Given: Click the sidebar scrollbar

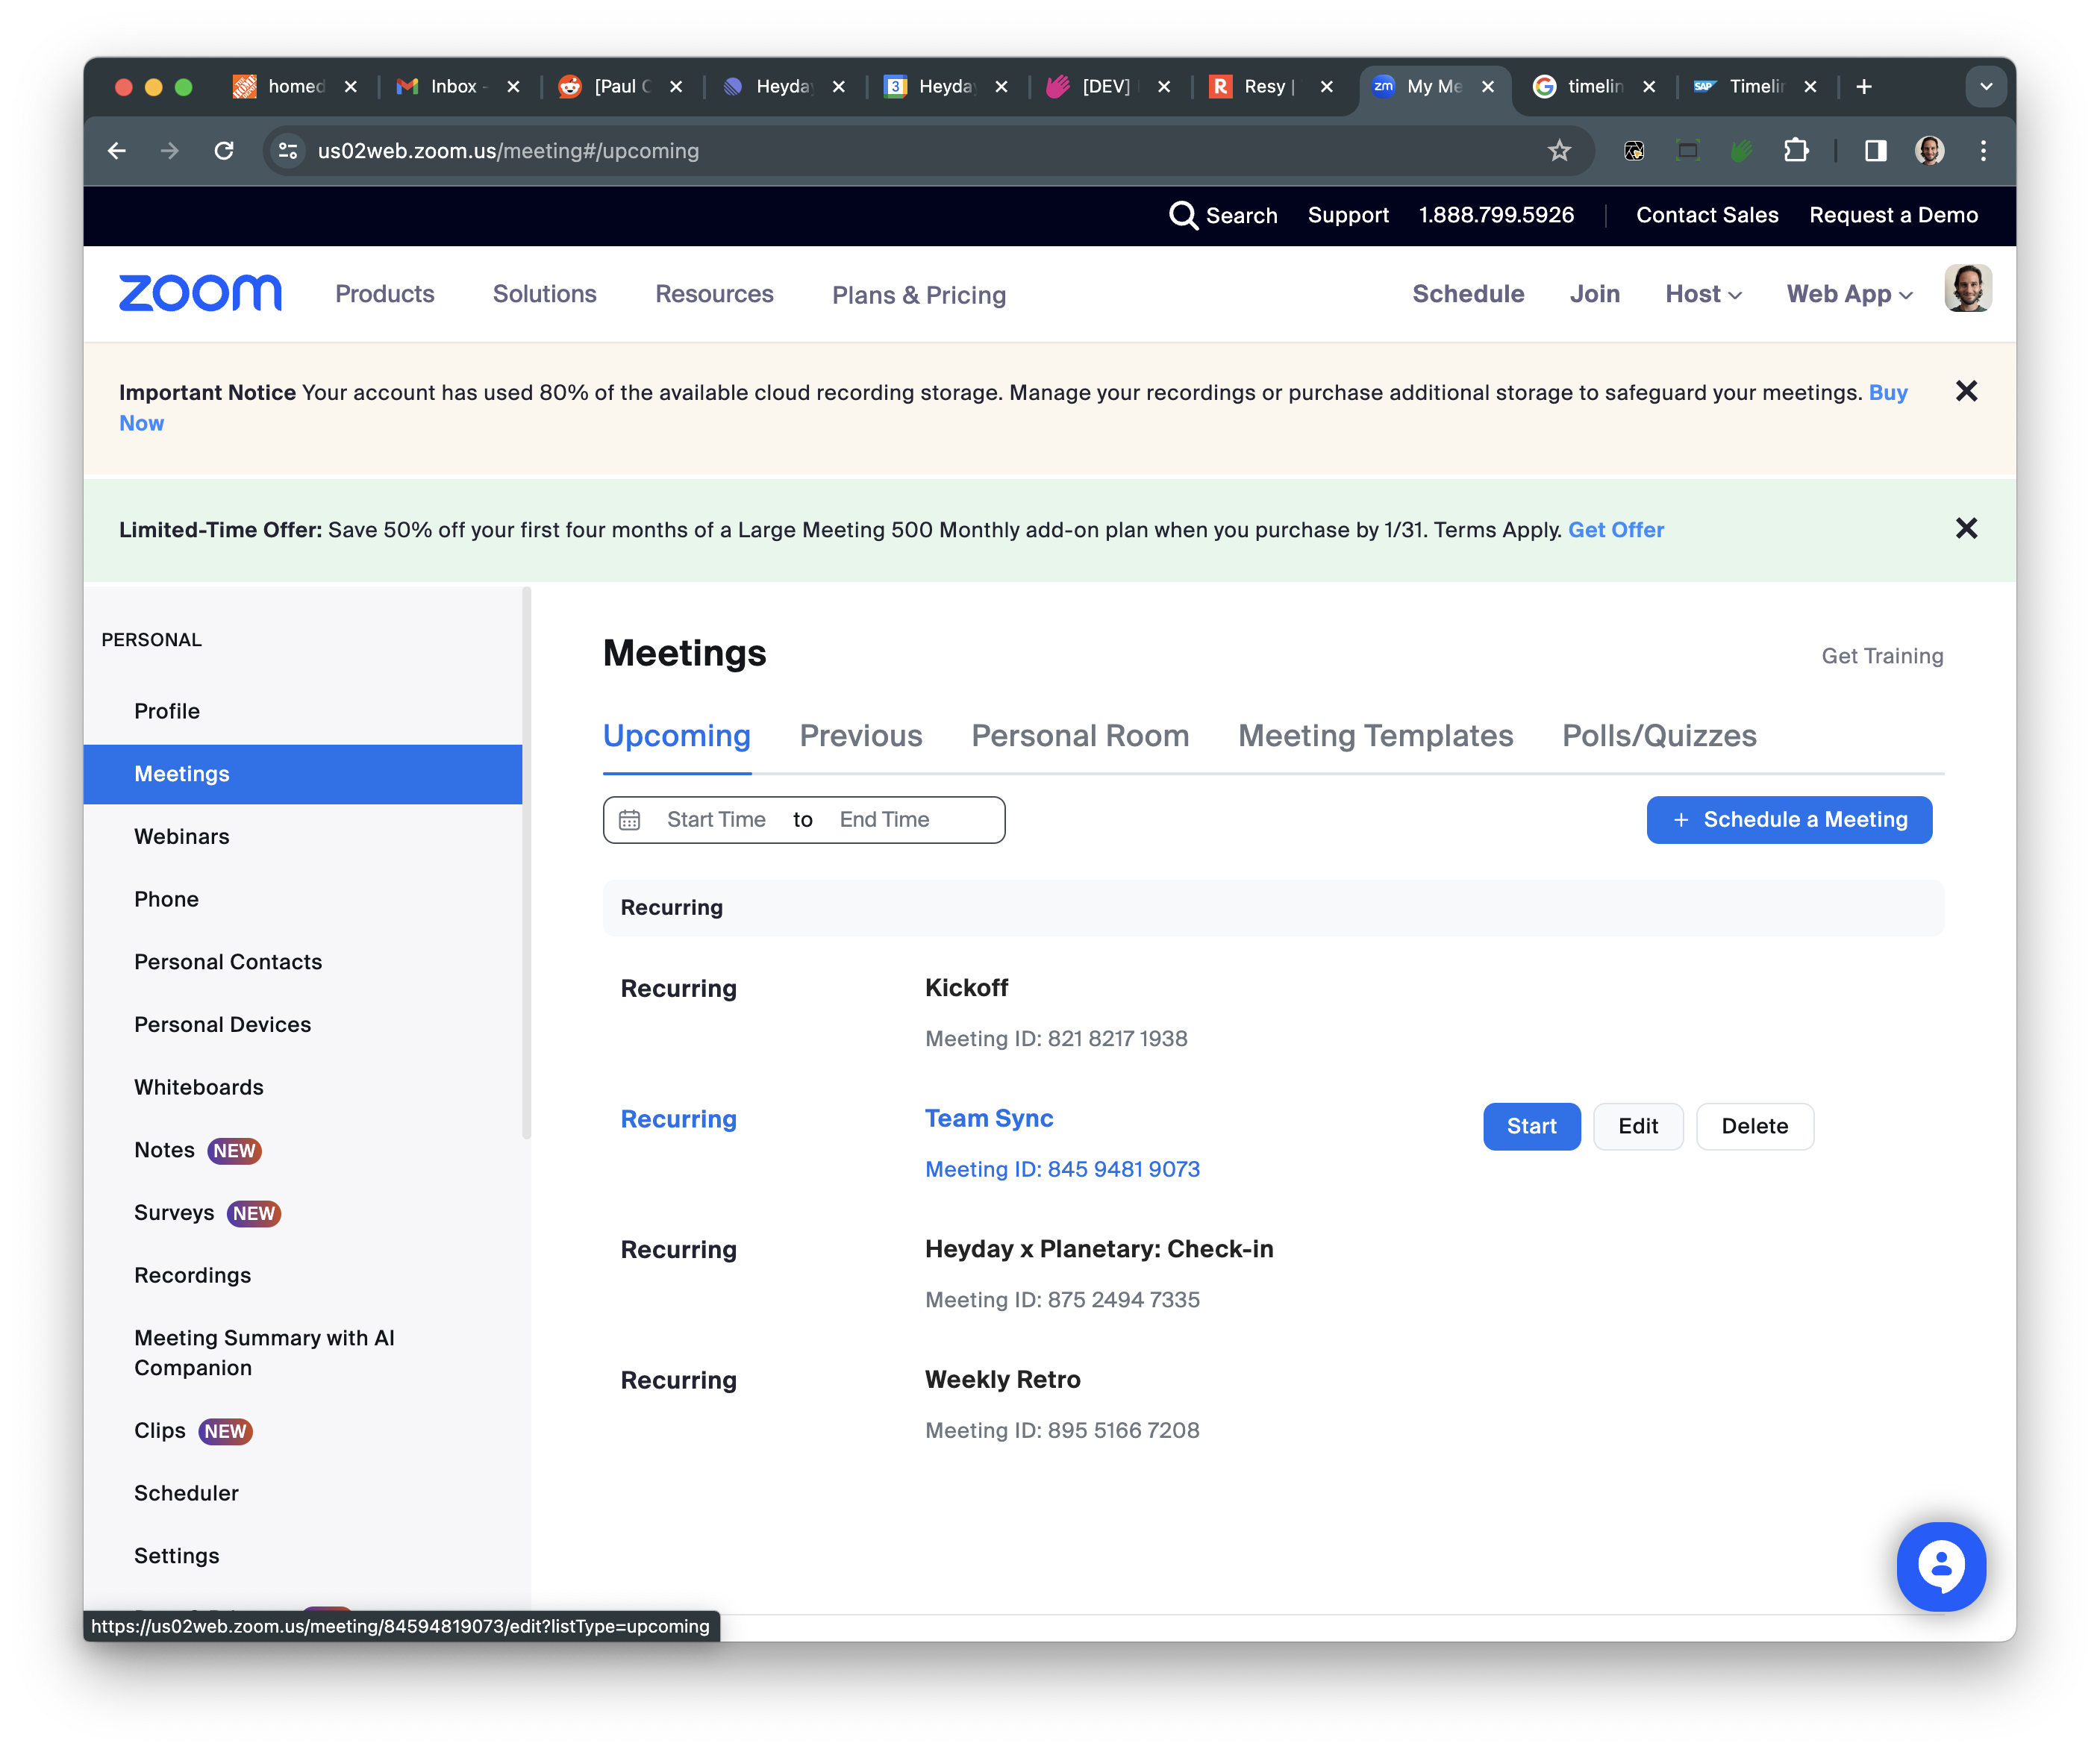Looking at the screenshot, I should tap(526, 863).
